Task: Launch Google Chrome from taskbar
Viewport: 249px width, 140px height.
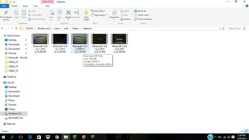Action: click(x=57, y=137)
